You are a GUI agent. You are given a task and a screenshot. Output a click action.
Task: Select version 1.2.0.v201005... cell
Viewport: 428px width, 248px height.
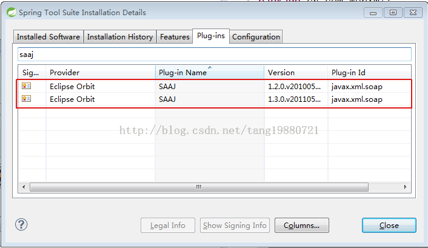click(294, 87)
